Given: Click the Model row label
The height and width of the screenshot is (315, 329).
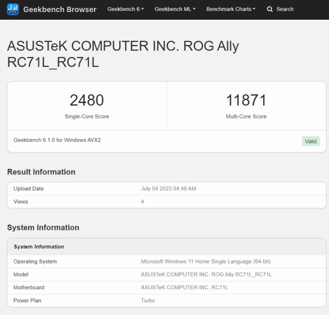Looking at the screenshot, I should coord(21,275).
